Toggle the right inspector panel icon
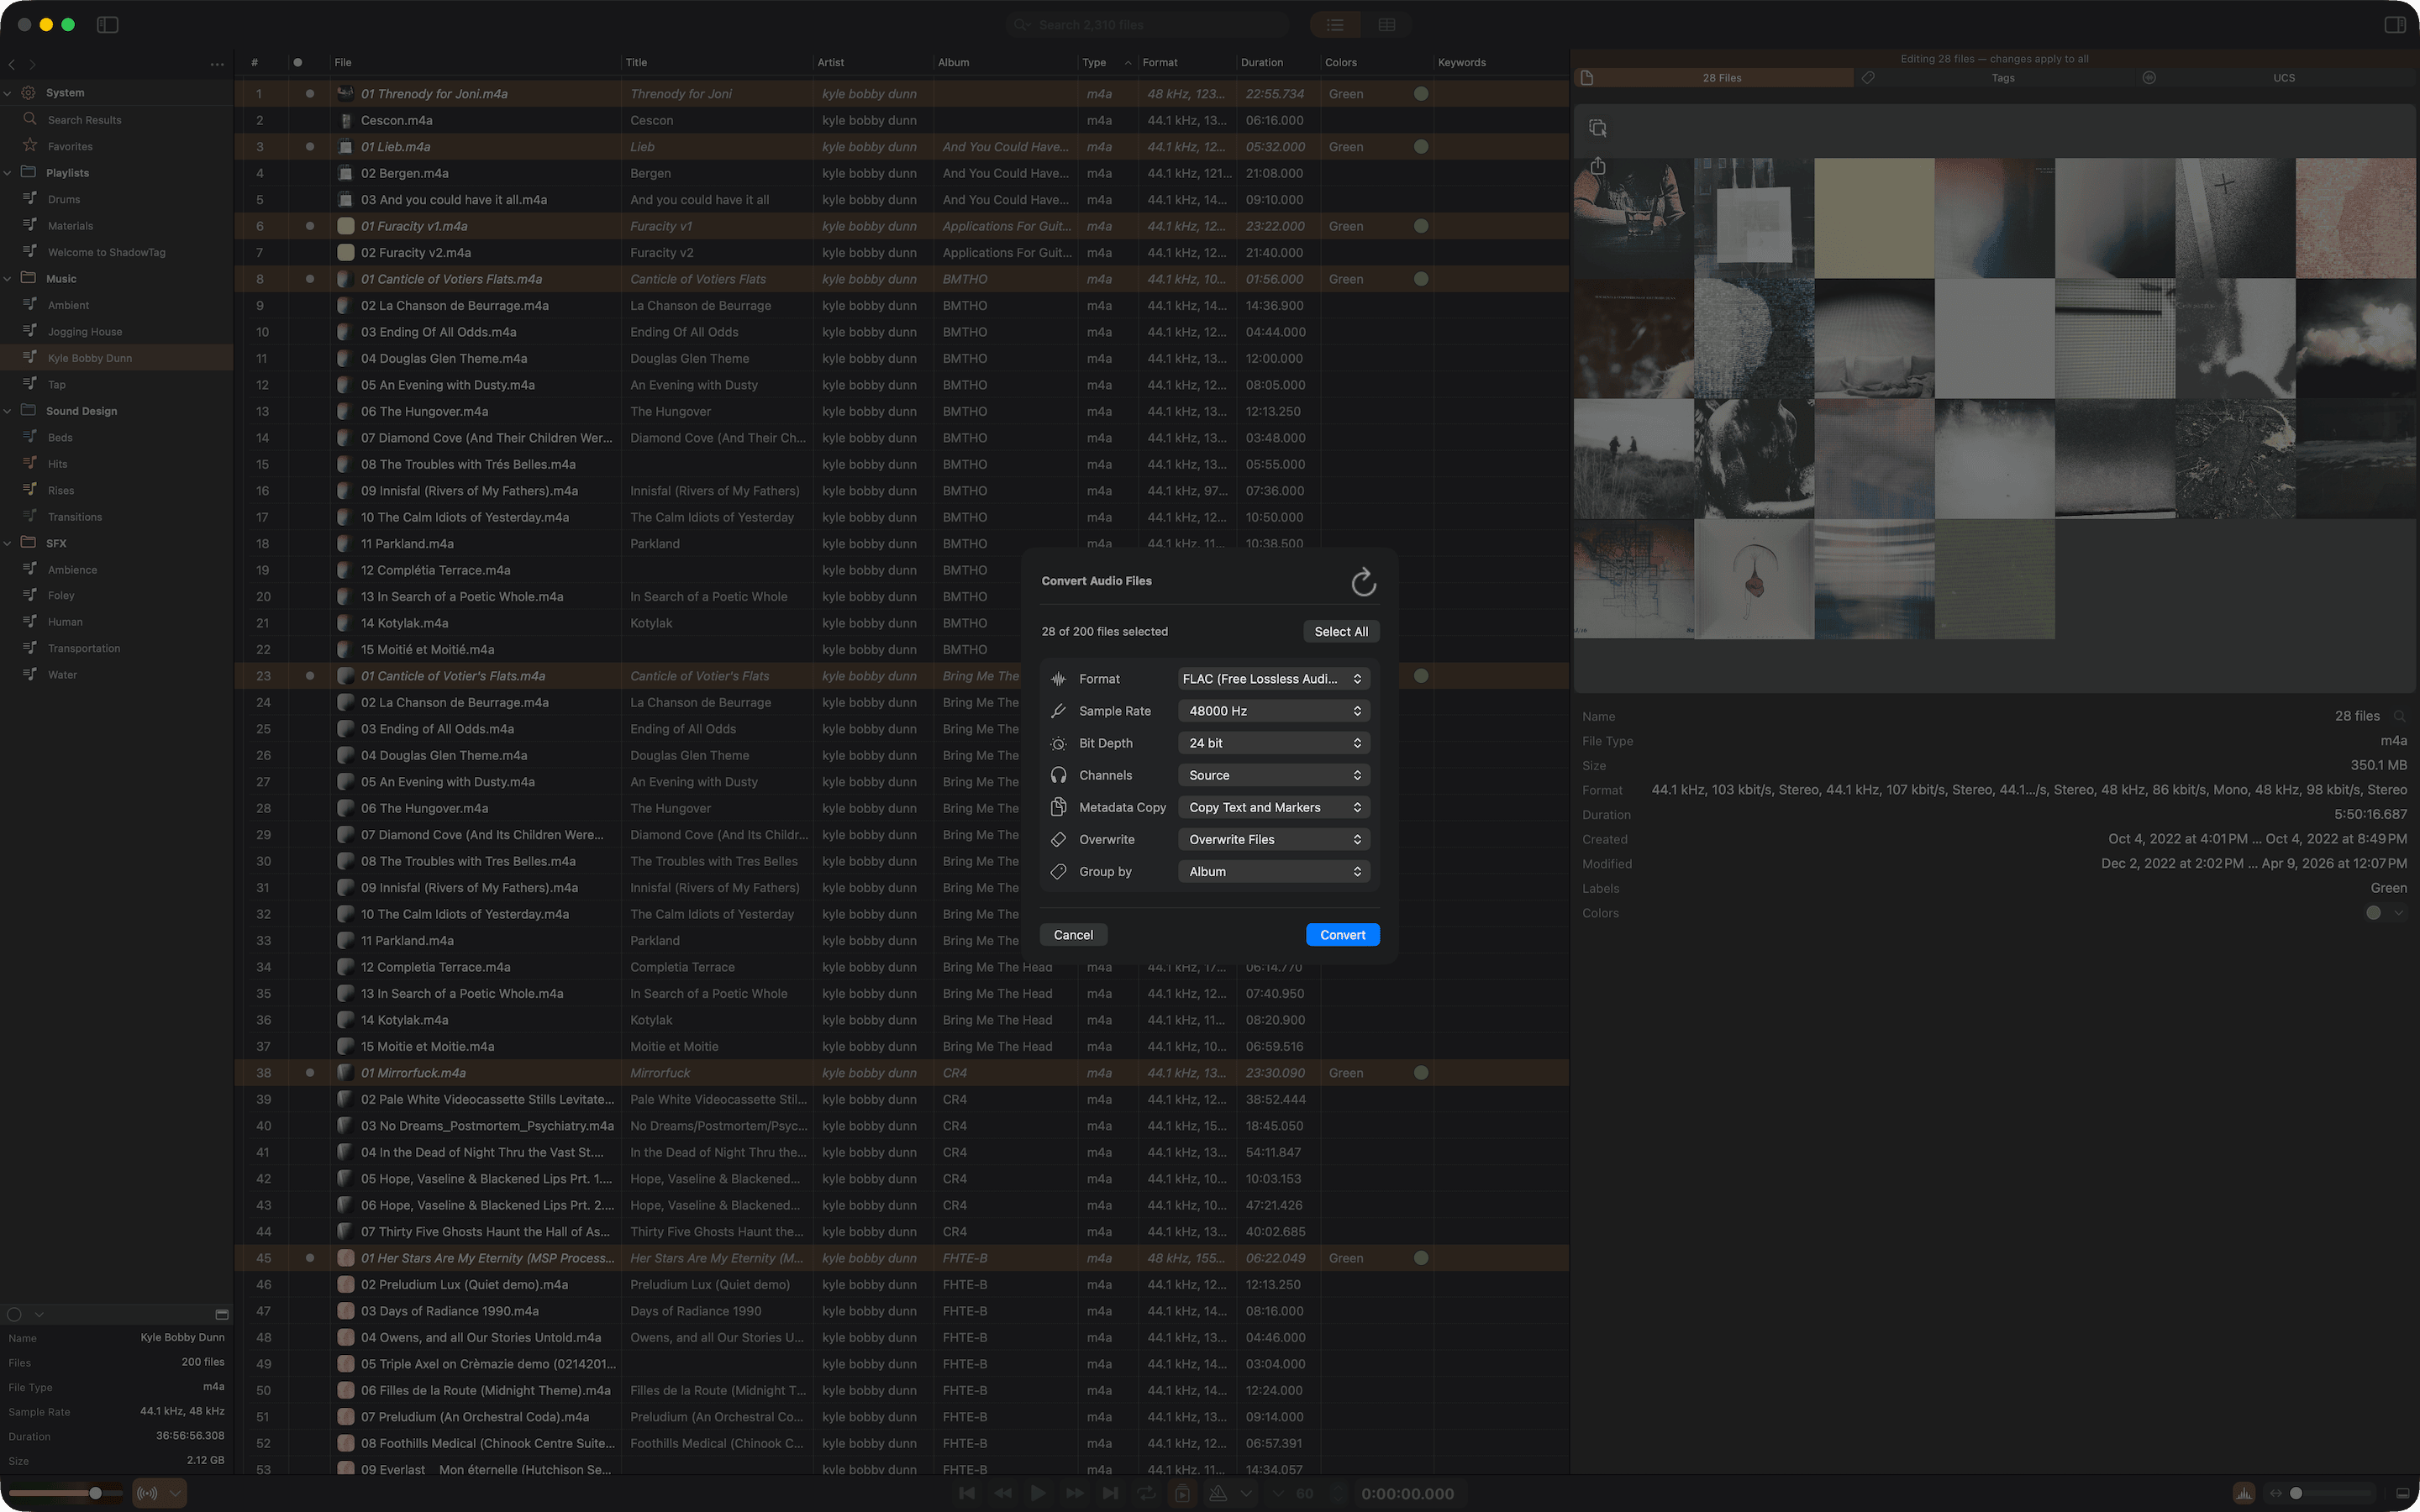2420x1512 pixels. coord(2392,24)
